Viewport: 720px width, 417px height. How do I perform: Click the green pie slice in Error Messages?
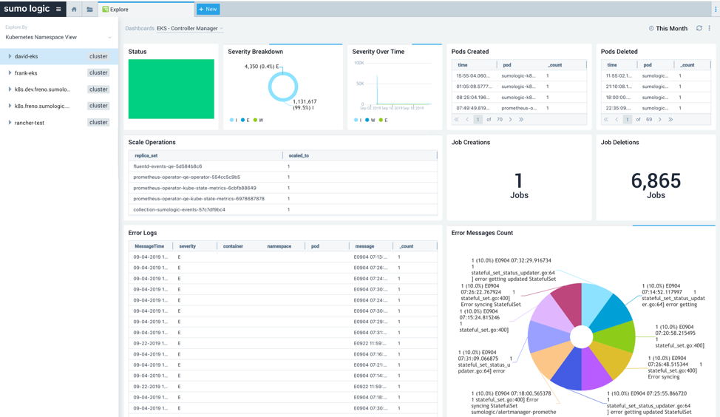click(x=615, y=335)
